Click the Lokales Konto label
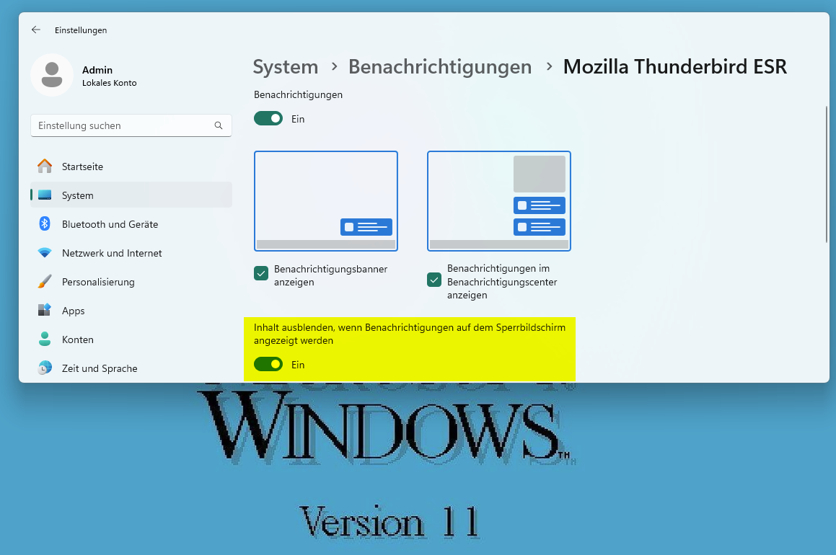This screenshot has height=555, width=836. click(110, 83)
